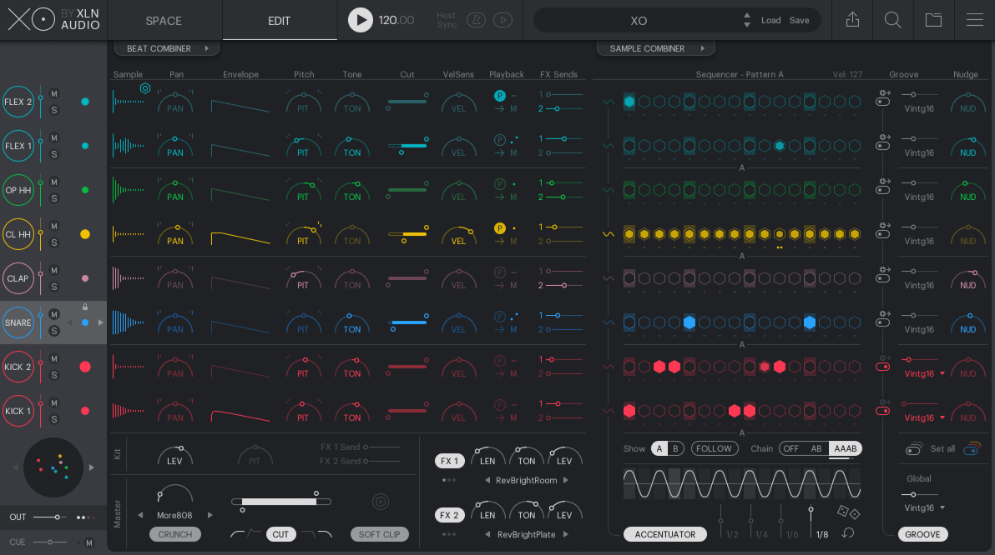Viewport: 995px width, 555px height.
Task: Click the folder browser icon
Action: pos(933,20)
